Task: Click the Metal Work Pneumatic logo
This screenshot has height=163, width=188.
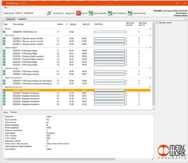Action: pyautogui.click(x=172, y=152)
